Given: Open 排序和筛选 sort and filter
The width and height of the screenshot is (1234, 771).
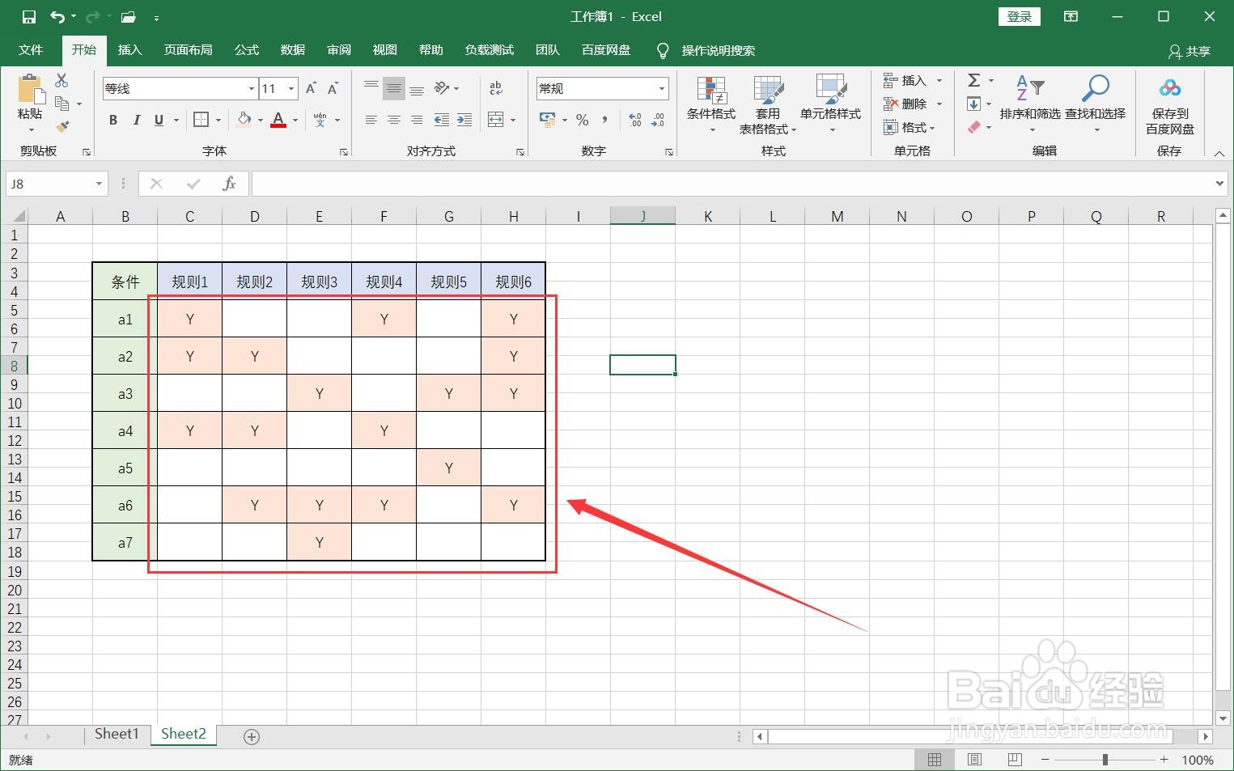Looking at the screenshot, I should [x=1030, y=105].
